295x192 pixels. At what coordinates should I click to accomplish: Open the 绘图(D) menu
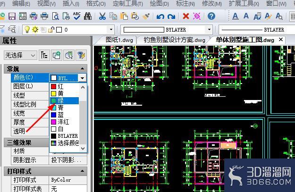[160, 3]
